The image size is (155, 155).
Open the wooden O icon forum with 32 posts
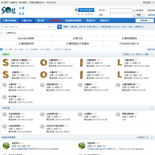43,63
